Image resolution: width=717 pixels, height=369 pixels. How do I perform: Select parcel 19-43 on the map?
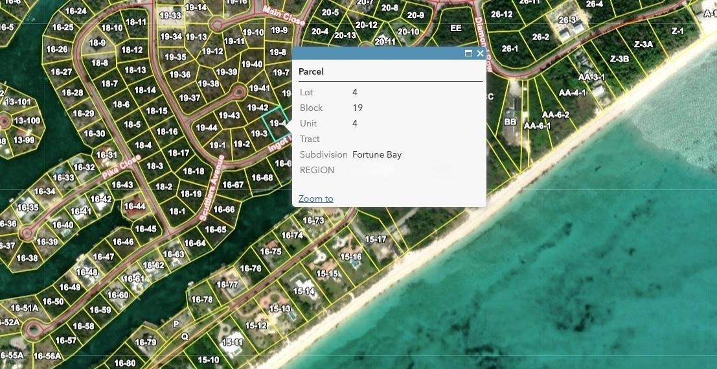tap(229, 115)
